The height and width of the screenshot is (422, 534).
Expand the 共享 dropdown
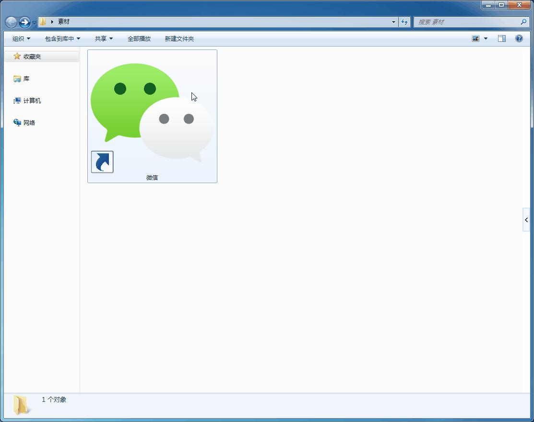104,38
